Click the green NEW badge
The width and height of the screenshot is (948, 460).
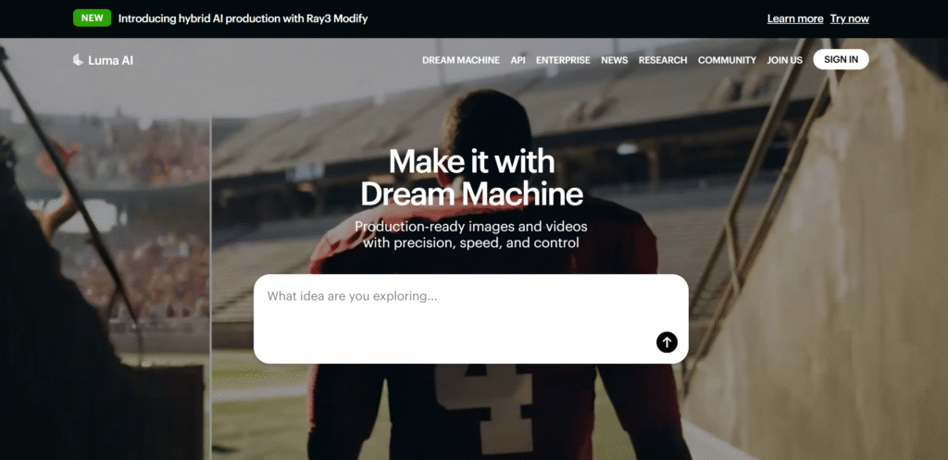(x=92, y=19)
